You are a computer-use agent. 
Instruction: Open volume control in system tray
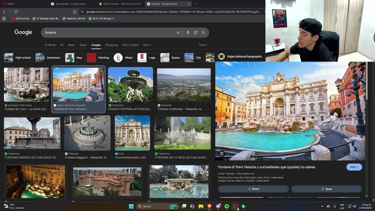tap(355, 206)
